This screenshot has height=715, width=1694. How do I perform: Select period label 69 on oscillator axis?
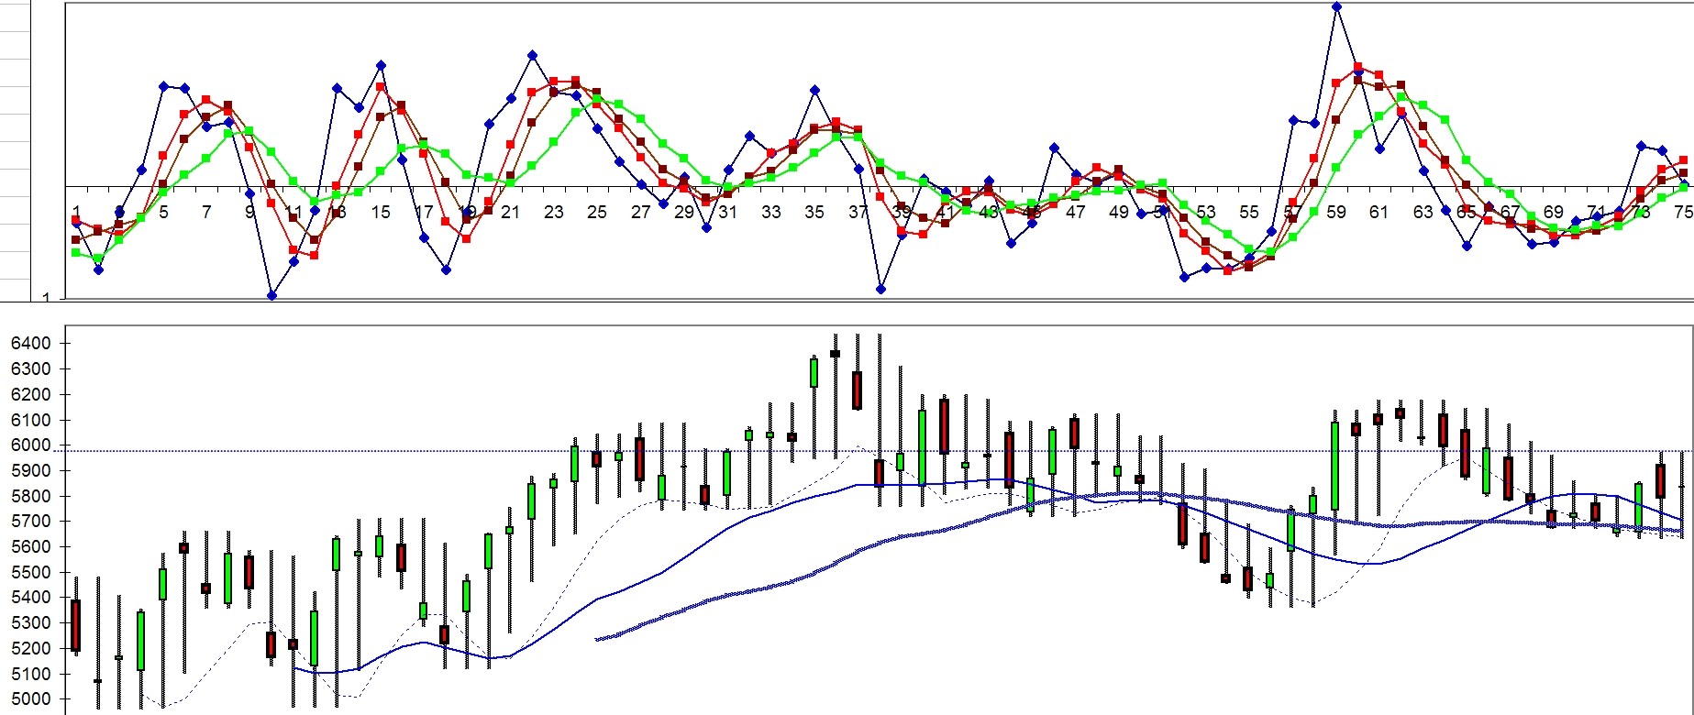1554,213
